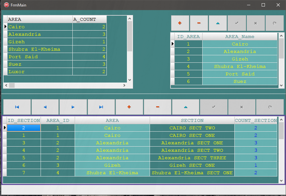Viewport: 286px width, 196px height.
Task: Click Shubra El-Kheima in AREA_Name grid
Action: [240, 67]
